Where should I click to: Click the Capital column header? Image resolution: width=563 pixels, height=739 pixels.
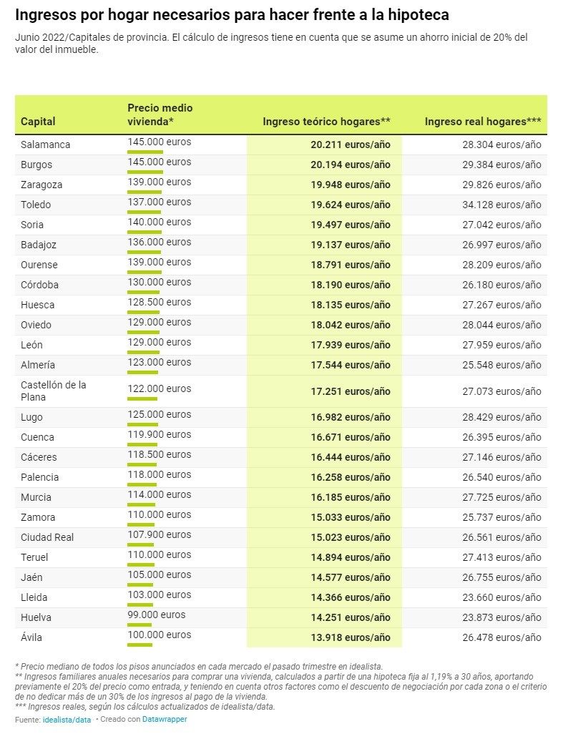[38, 122]
